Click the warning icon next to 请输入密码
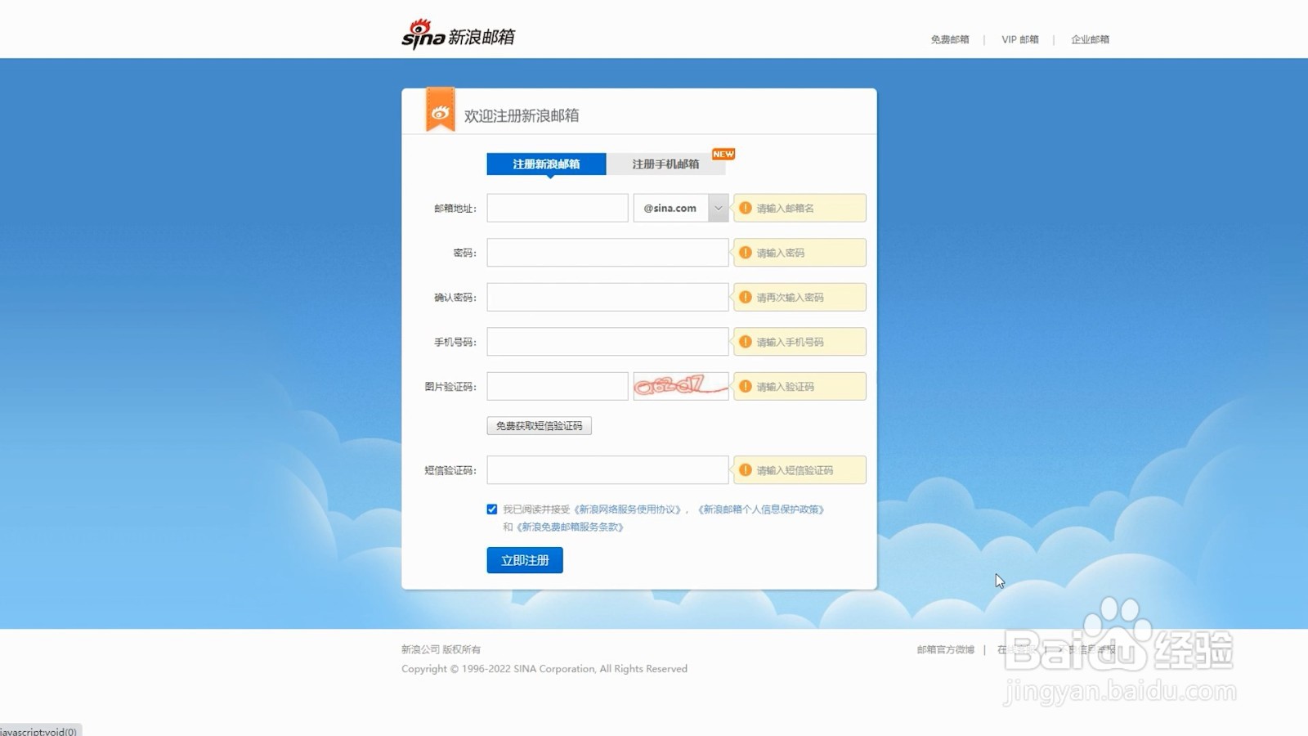The height and width of the screenshot is (736, 1308). point(745,252)
